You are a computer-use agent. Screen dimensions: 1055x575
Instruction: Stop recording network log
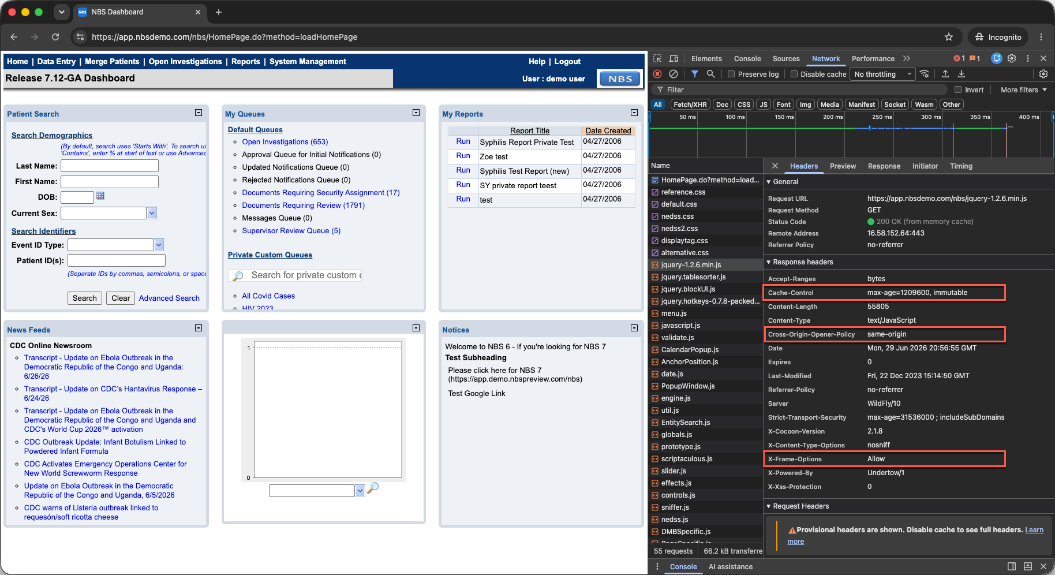(657, 74)
